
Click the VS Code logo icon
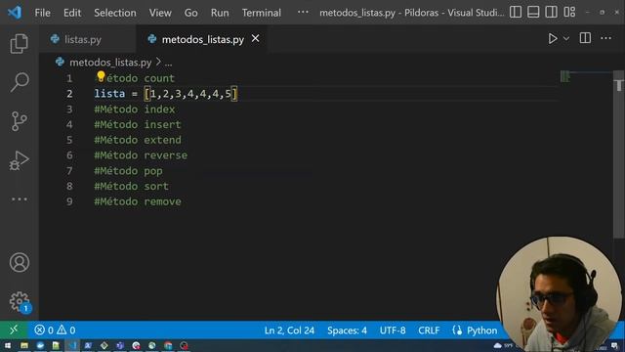point(15,13)
